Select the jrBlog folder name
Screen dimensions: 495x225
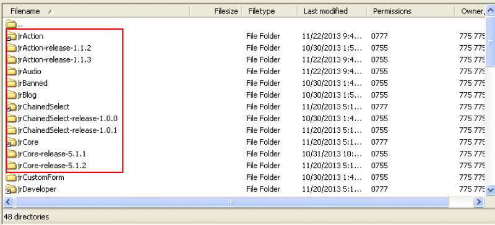27,95
